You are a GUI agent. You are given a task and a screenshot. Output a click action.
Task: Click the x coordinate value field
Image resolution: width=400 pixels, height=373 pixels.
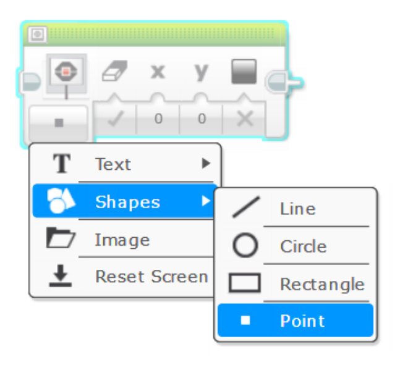pos(158,118)
